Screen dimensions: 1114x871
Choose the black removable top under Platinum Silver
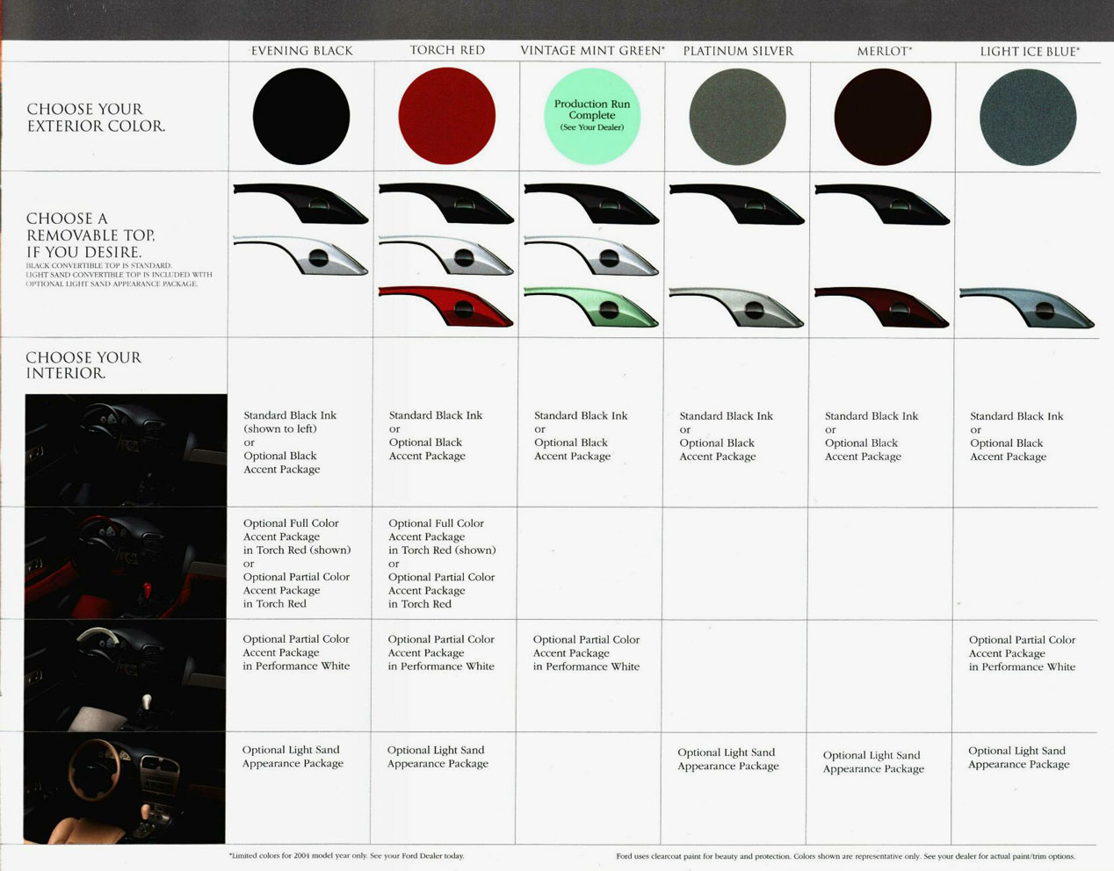pyautogui.click(x=737, y=203)
